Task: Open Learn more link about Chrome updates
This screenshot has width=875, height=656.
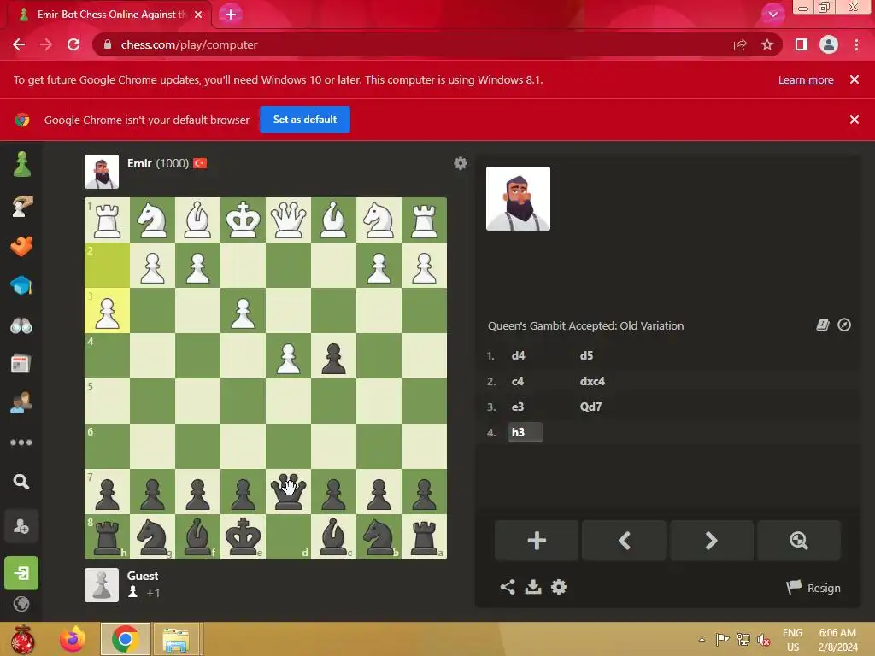Action: click(x=806, y=79)
